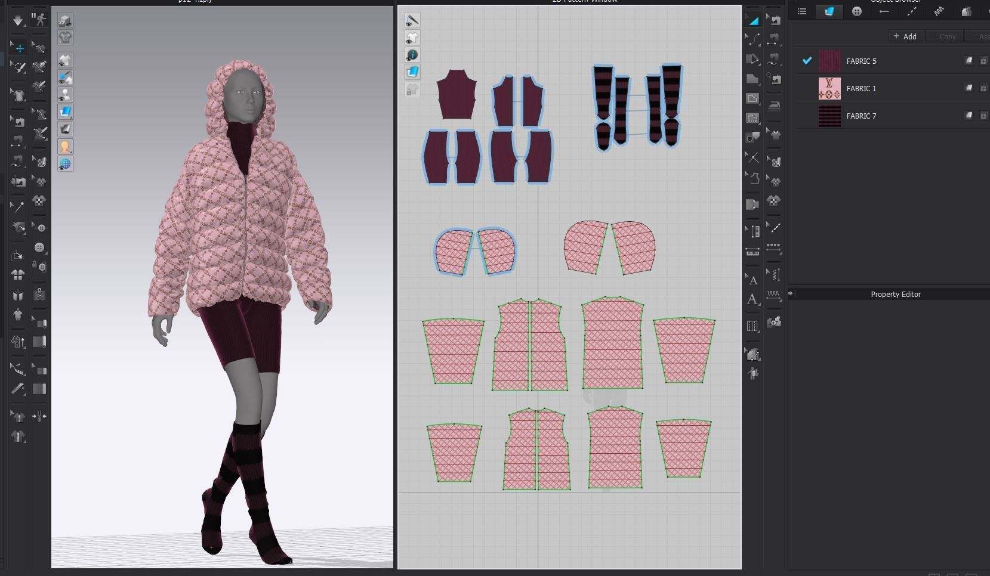Toggle avatar visibility eye icon

pos(65,94)
